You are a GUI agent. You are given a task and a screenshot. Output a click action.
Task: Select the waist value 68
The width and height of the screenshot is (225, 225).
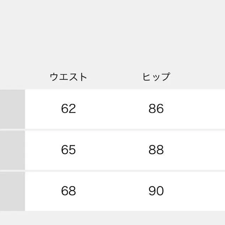(x=68, y=191)
